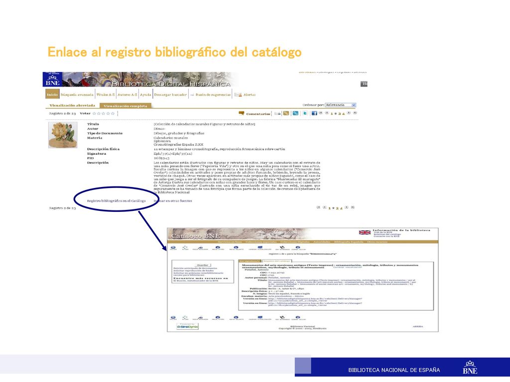510x382 pixels.
Task: Click the Comentarios speech bubble icon
Action: coord(242,113)
